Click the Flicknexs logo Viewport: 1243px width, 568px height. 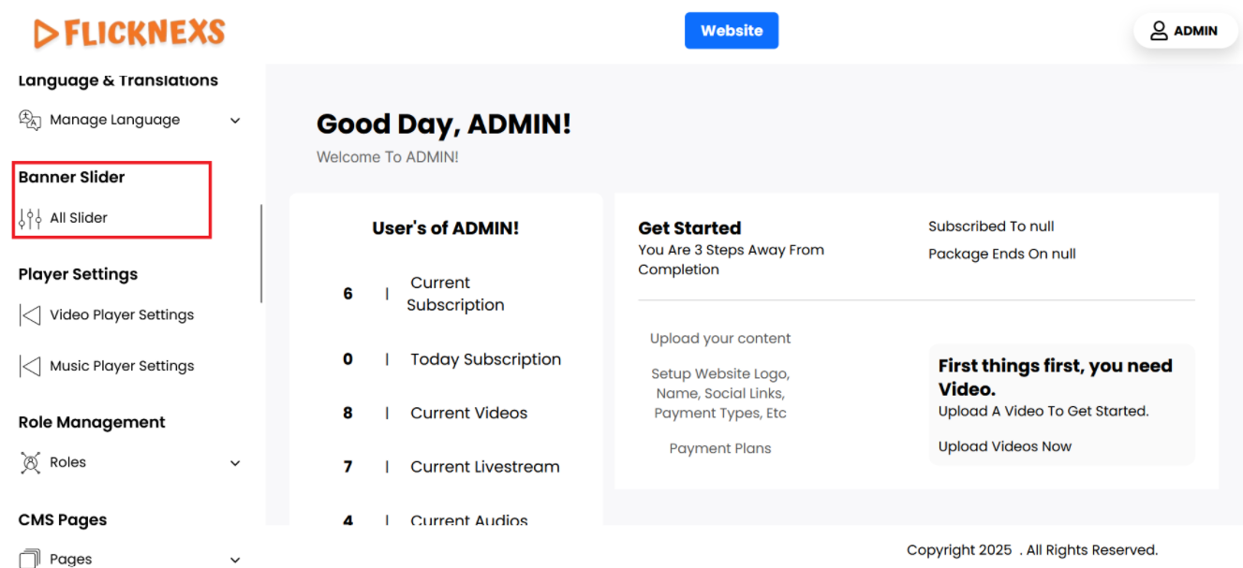[x=129, y=33]
